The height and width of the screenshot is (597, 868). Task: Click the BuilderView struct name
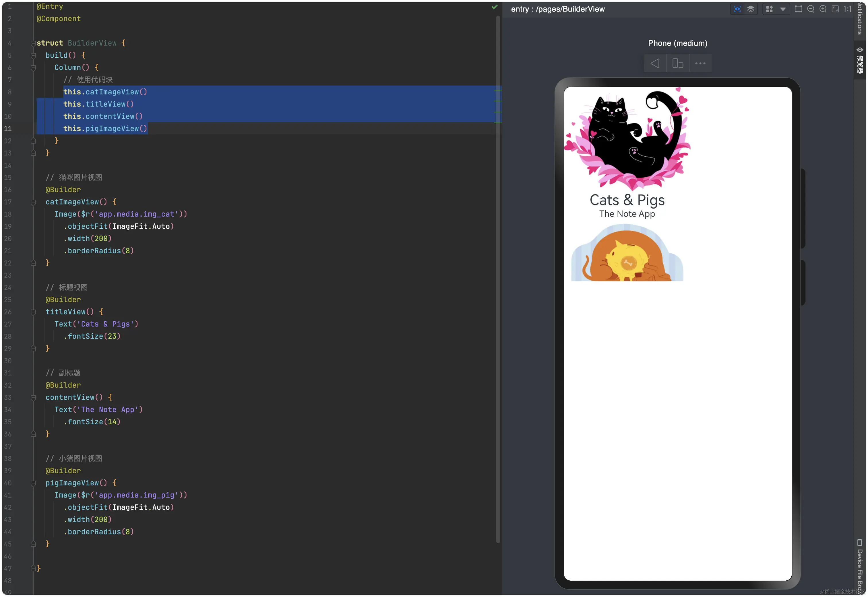(92, 43)
